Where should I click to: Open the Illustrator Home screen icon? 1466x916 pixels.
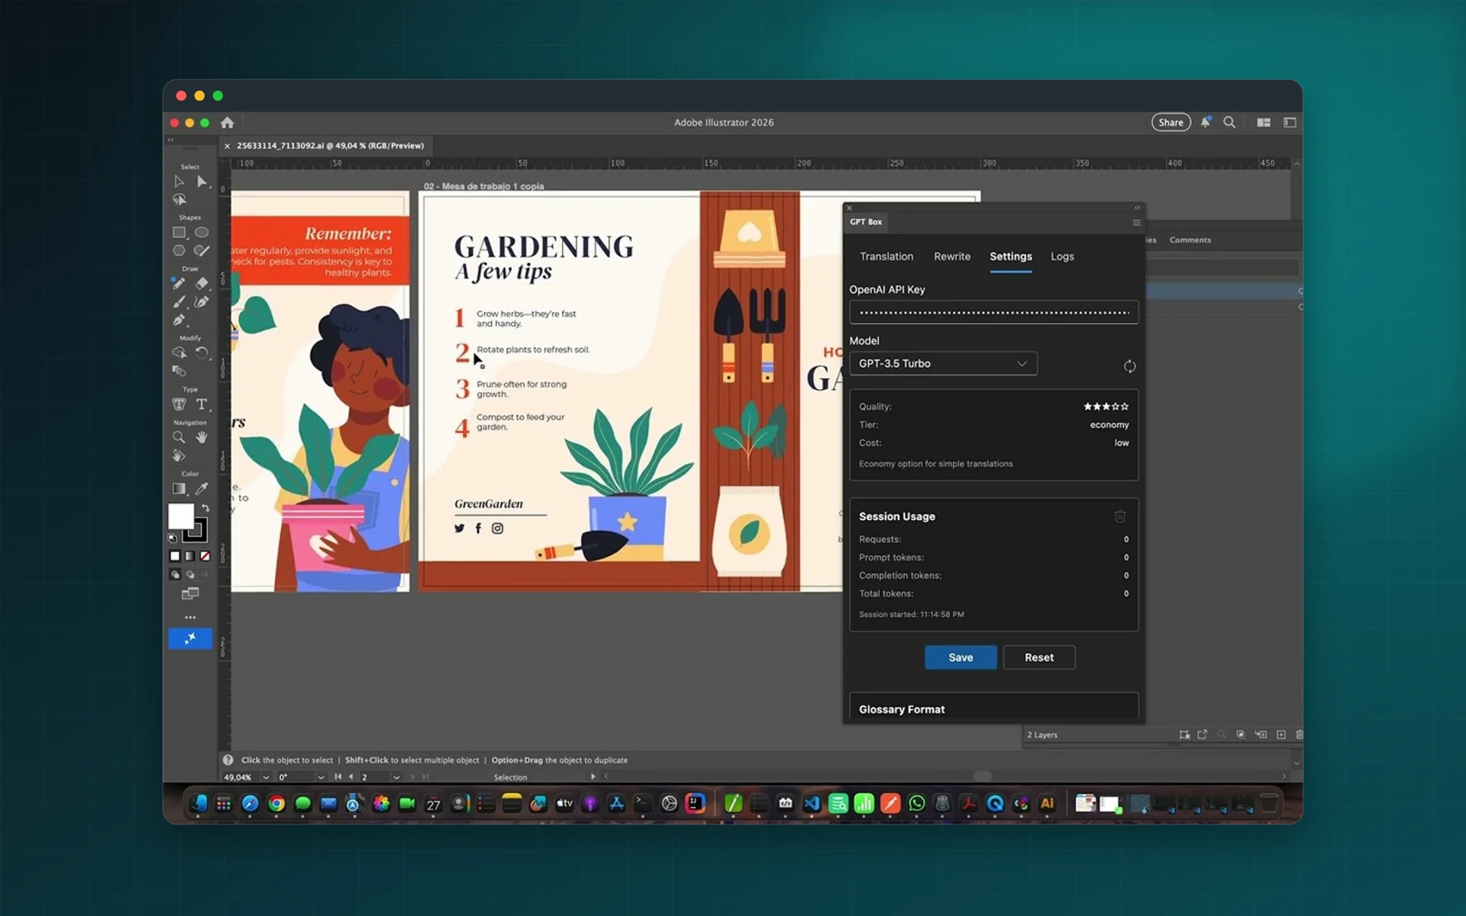[227, 122]
